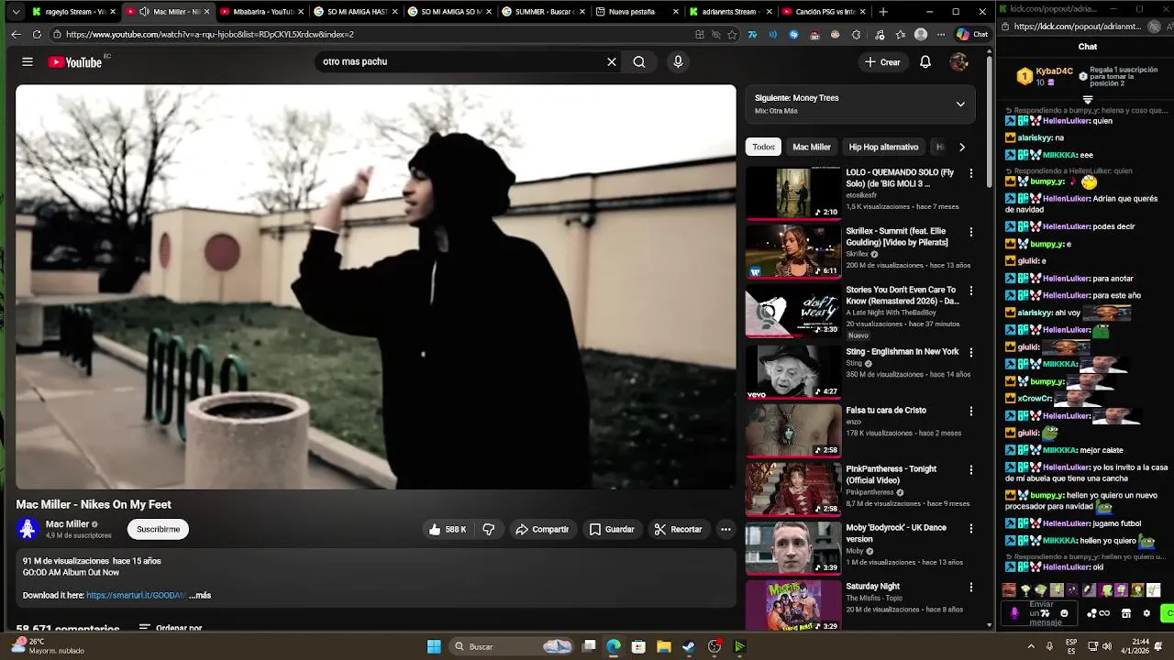Switch to Canción PSG vs Inter tab
The height and width of the screenshot is (660, 1174).
click(825, 12)
